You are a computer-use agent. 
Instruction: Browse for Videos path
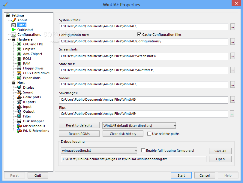point(232,85)
